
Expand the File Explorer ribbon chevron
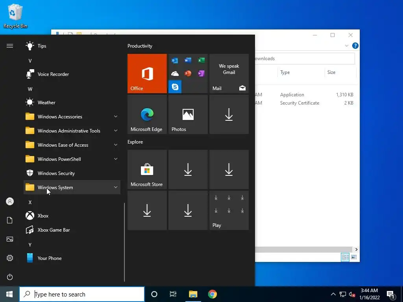346,46
